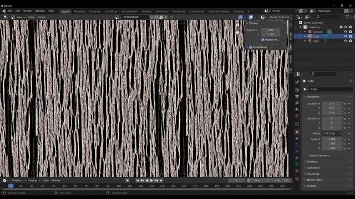
Task: Open the Object properties orange tab
Action: [x=297, y=132]
